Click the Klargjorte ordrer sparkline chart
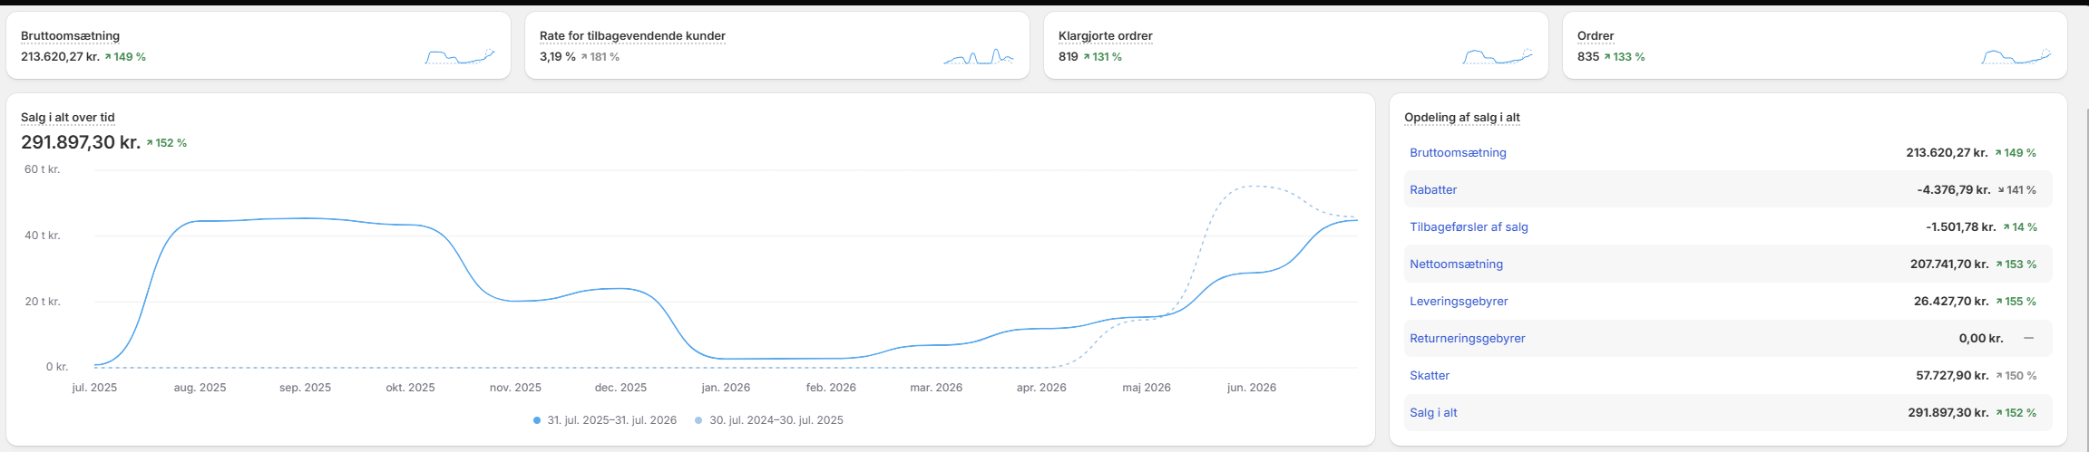The height and width of the screenshot is (452, 2089). click(1498, 56)
